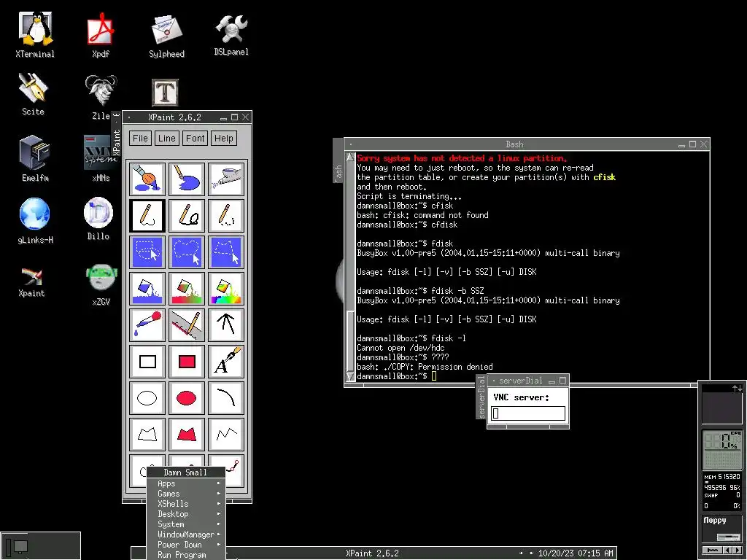747x560 pixels.
Task: Expand the XShells submenu
Action: (x=186, y=504)
